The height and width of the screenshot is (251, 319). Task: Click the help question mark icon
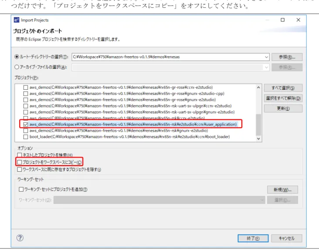pos(20,238)
